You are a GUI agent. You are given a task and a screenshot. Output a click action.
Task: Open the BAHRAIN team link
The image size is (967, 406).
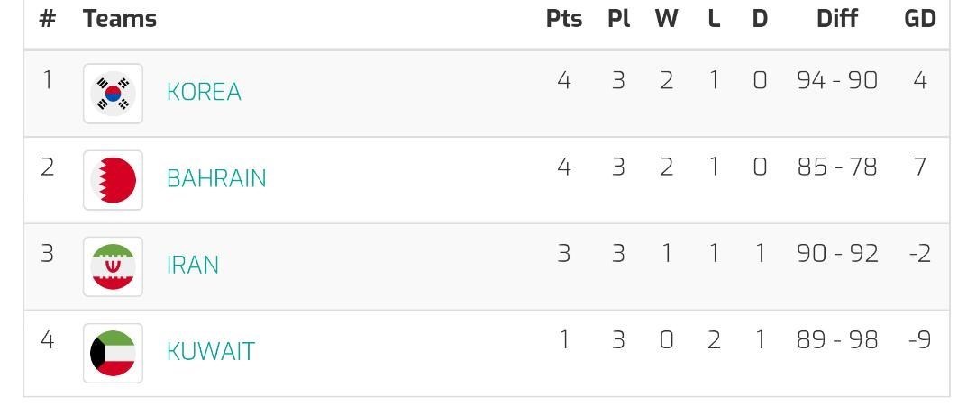click(x=216, y=178)
